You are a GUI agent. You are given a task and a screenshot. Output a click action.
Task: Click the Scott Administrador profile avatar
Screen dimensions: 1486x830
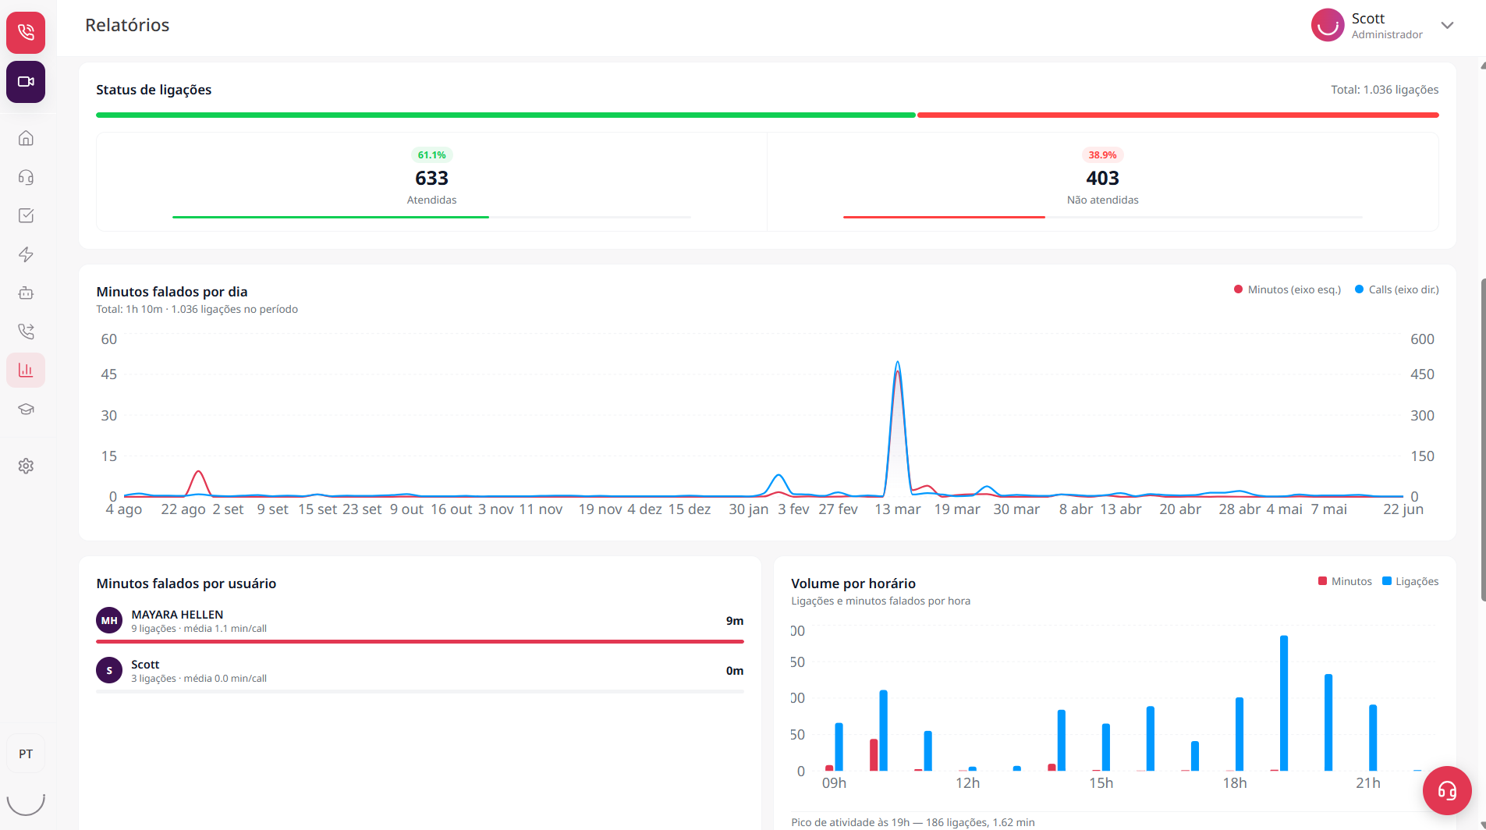[1327, 25]
